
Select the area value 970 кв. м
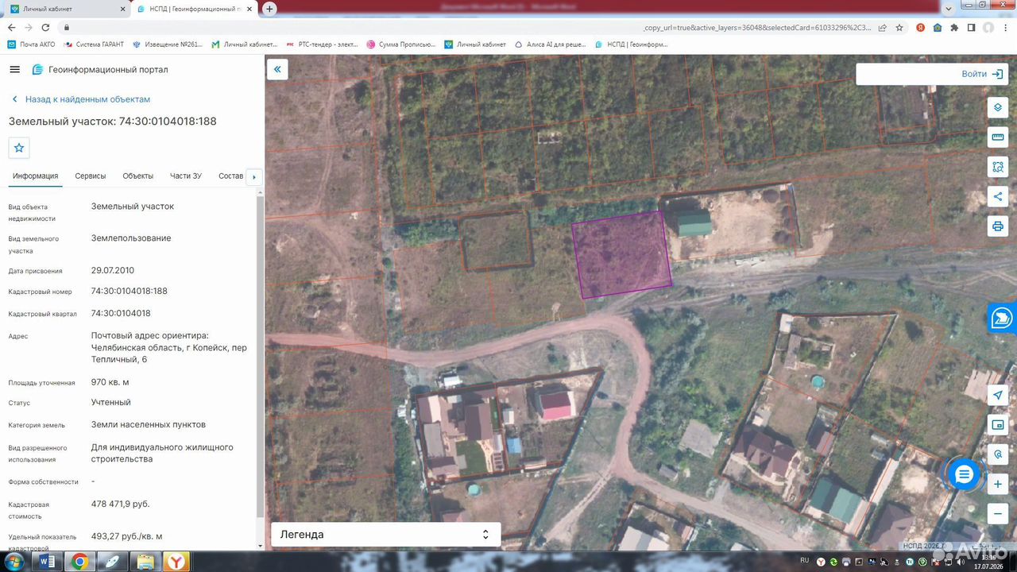[110, 382]
